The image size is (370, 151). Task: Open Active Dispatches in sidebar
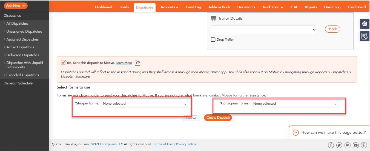pos(20,47)
